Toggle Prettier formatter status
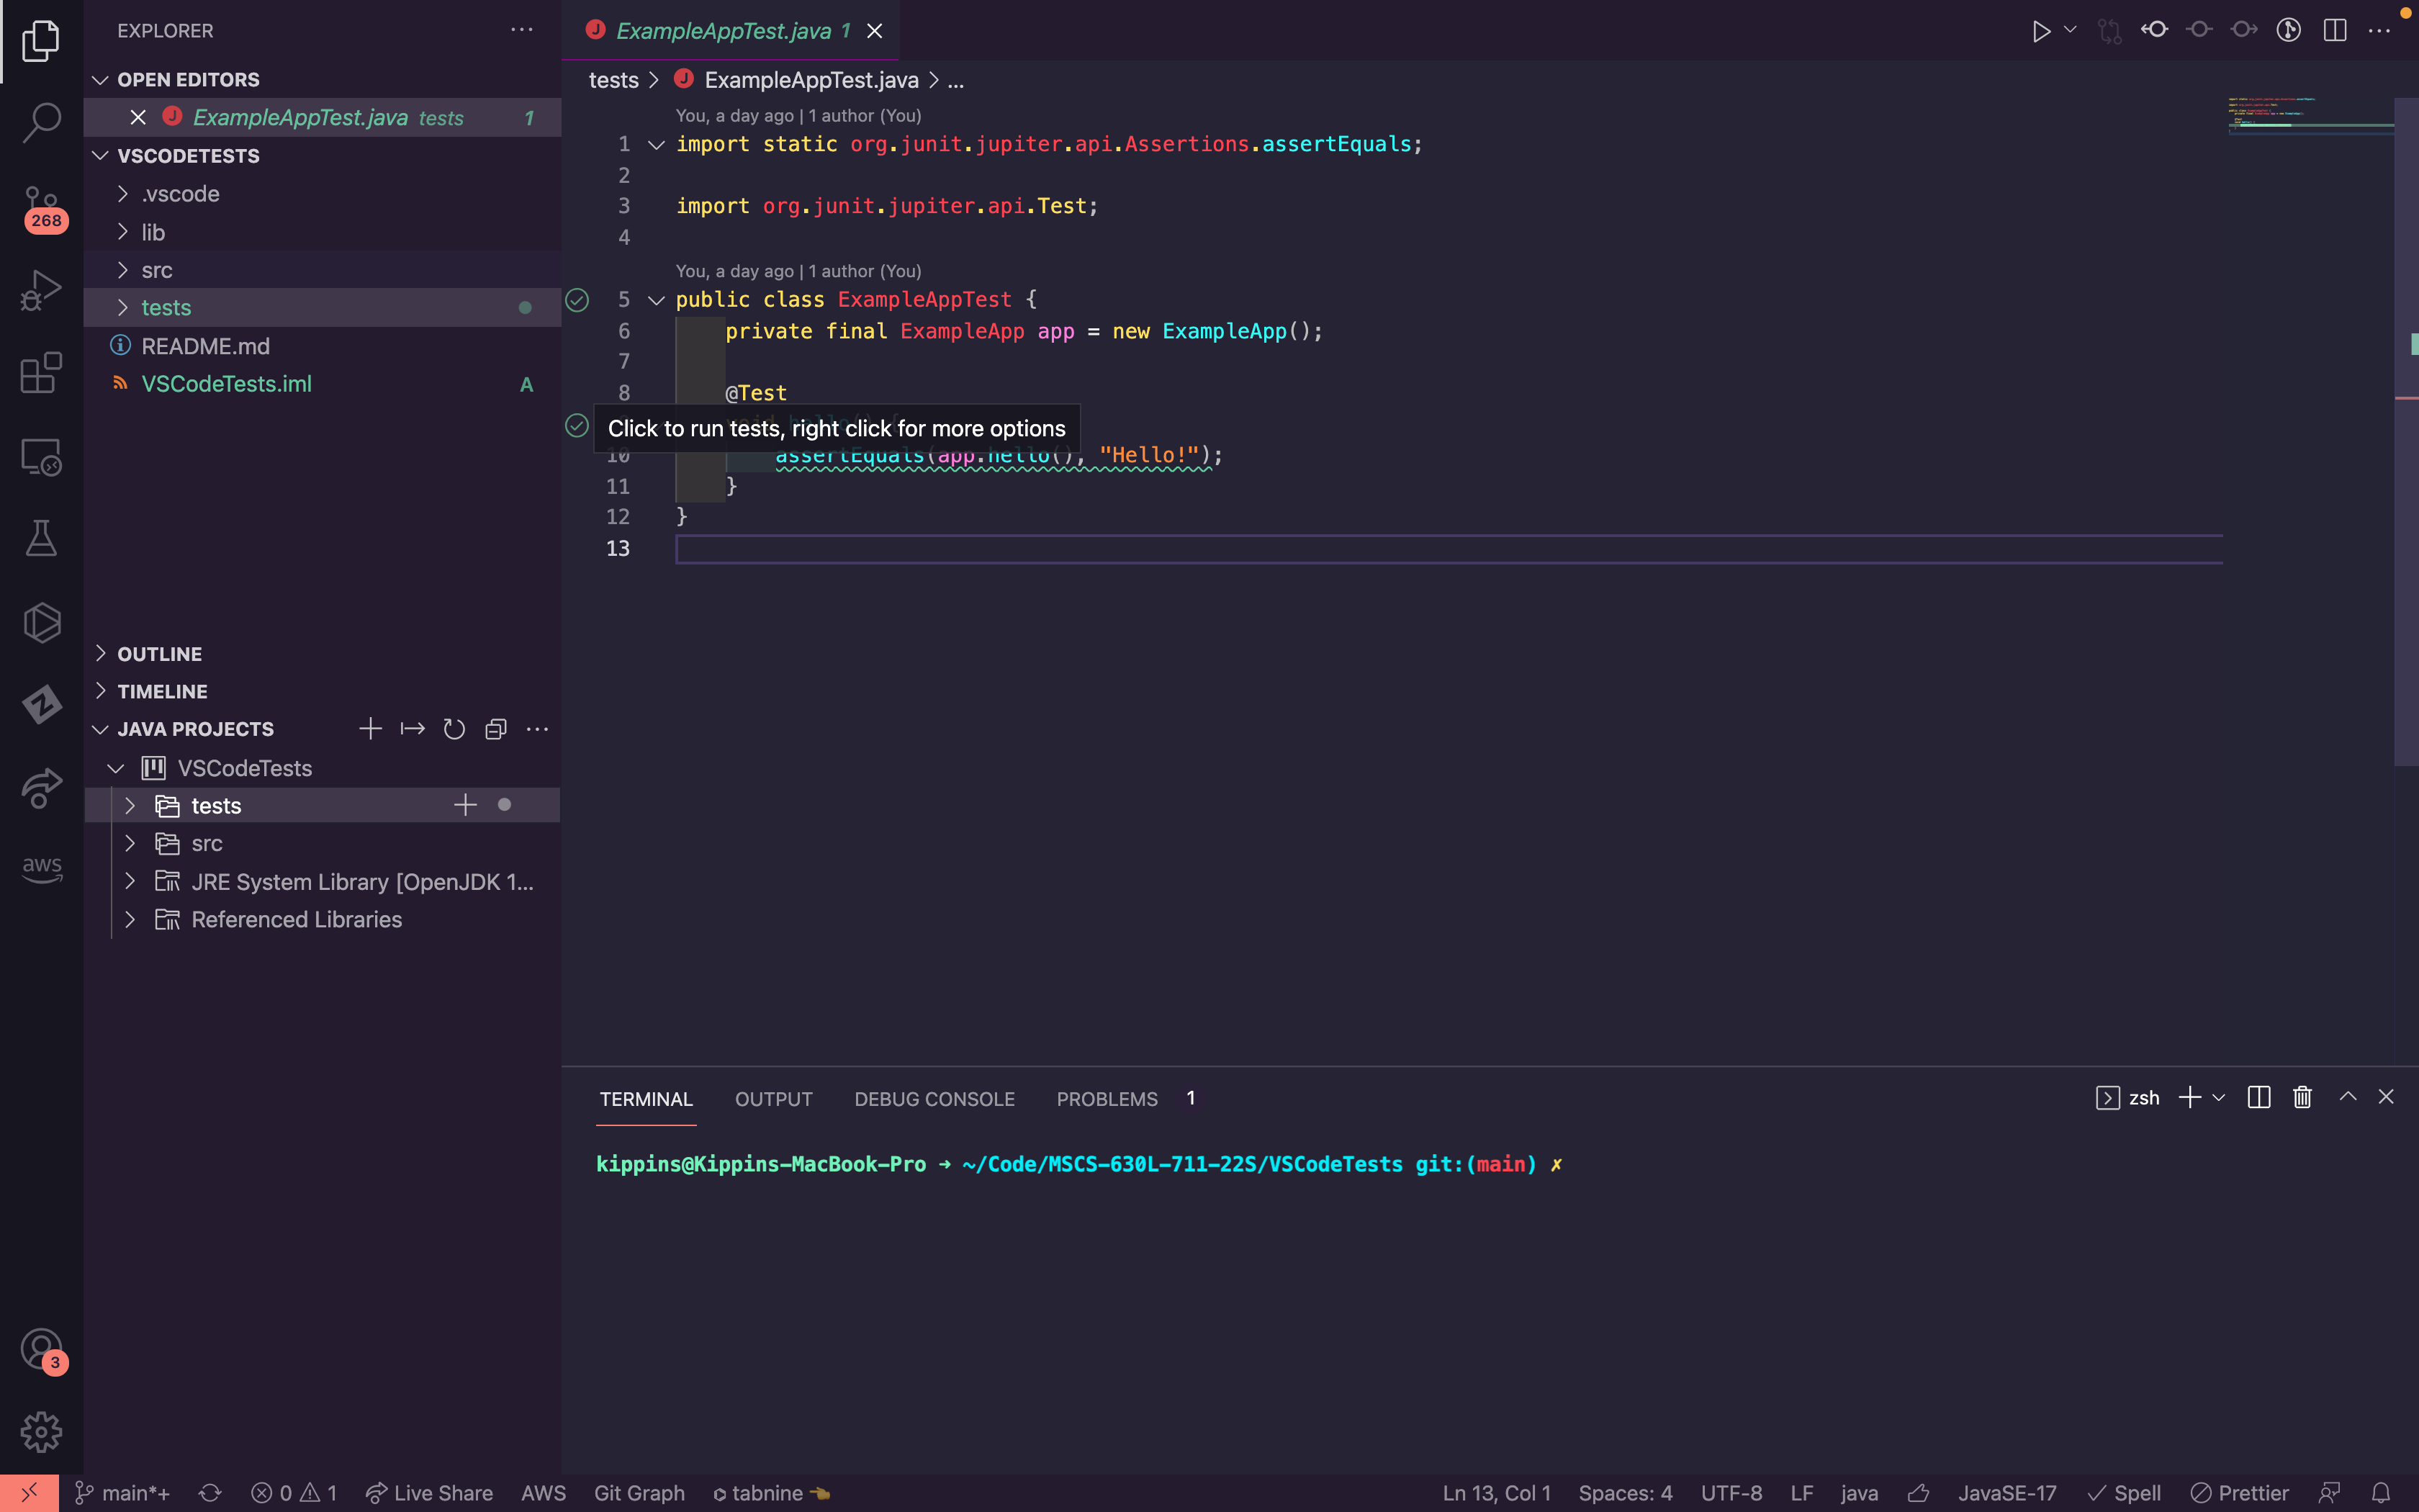This screenshot has width=2419, height=1512. 2239,1493
